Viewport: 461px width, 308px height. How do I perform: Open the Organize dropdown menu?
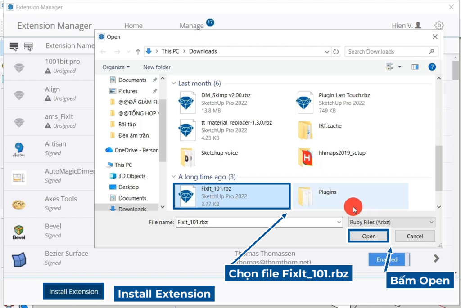[116, 67]
